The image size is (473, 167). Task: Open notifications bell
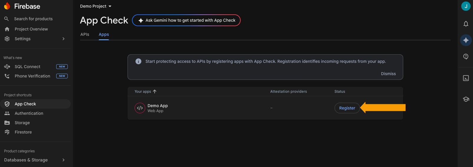click(x=466, y=24)
